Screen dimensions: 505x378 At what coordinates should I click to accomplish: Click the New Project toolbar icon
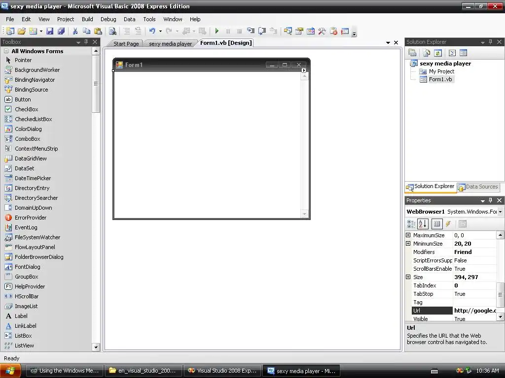[x=10, y=31]
